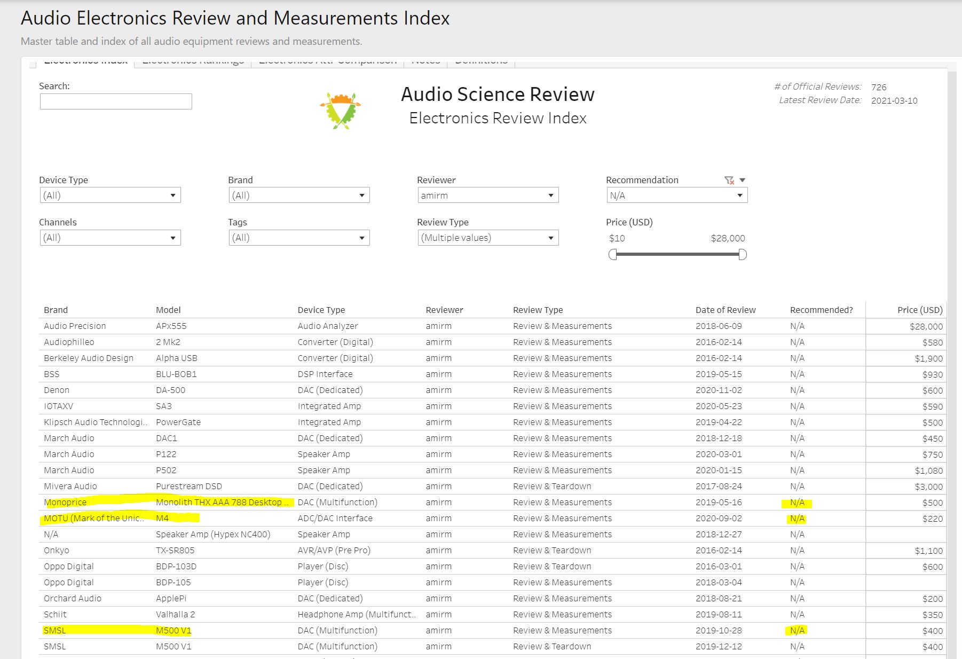
Task: Select the ADC/DAC Interface device type cell
Action: 335,518
